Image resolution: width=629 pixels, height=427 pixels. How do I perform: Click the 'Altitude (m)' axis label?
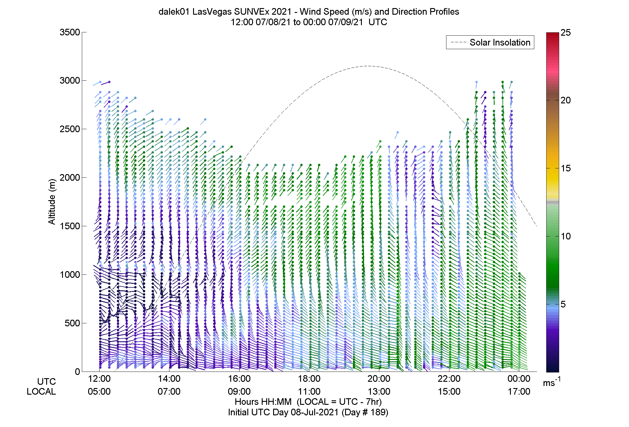coord(52,201)
